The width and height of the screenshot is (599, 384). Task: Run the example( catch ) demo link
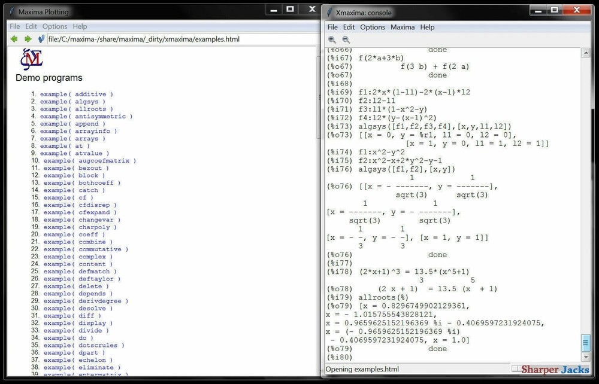(x=74, y=190)
